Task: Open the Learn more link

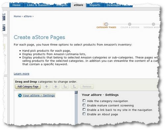Action: pos(21,74)
